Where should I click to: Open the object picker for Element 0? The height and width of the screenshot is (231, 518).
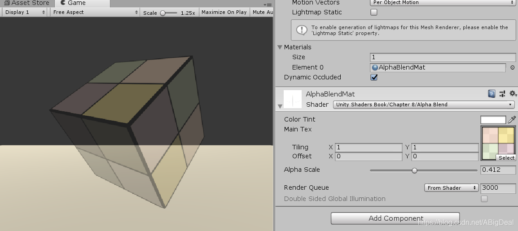(512, 67)
